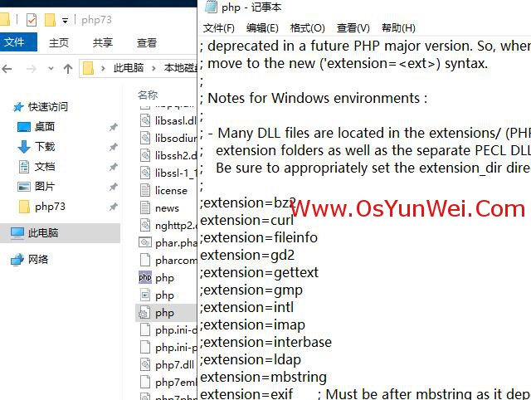Select the php.ini-d file icon
The height and width of the screenshot is (400, 531).
point(145,330)
